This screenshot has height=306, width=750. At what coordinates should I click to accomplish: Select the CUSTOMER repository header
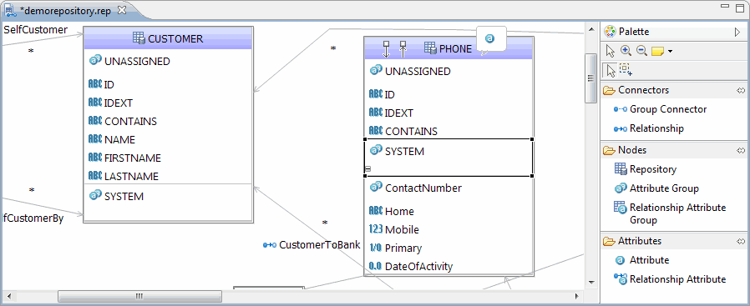168,38
